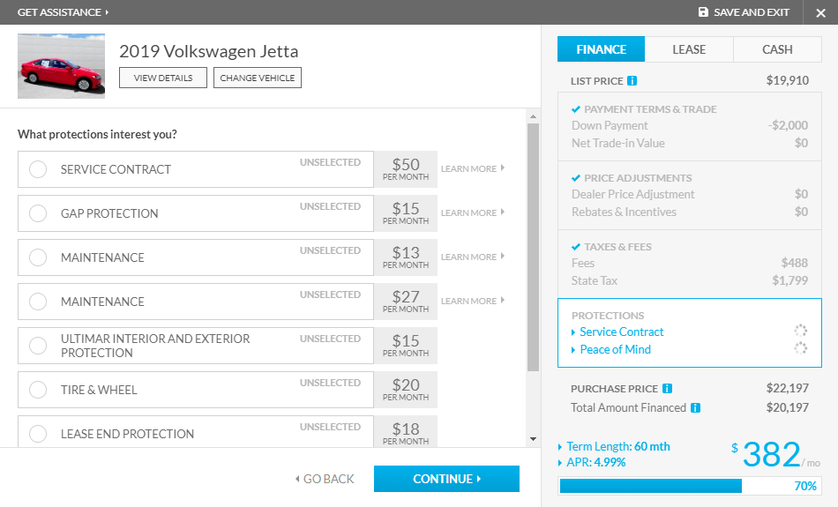
Task: Click the Rebates & Incentives row label
Action: (624, 212)
